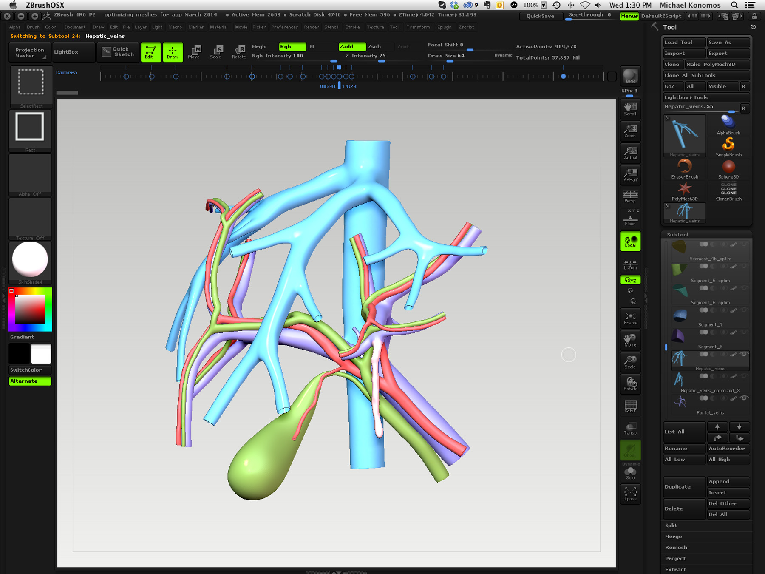Viewport: 765px width, 574px height.
Task: Open the Zplugin menu
Action: (x=445, y=27)
